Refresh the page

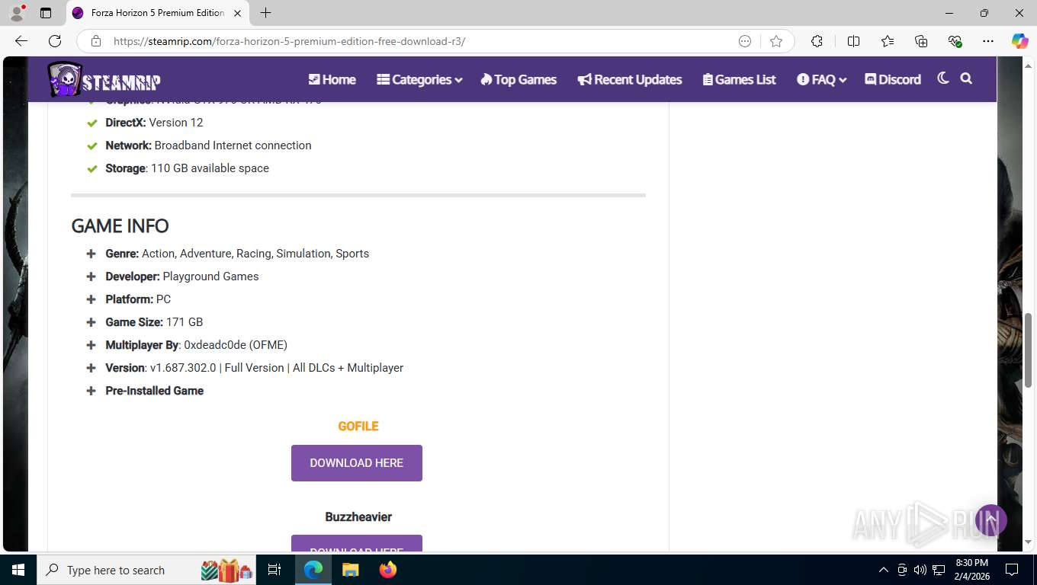55,41
